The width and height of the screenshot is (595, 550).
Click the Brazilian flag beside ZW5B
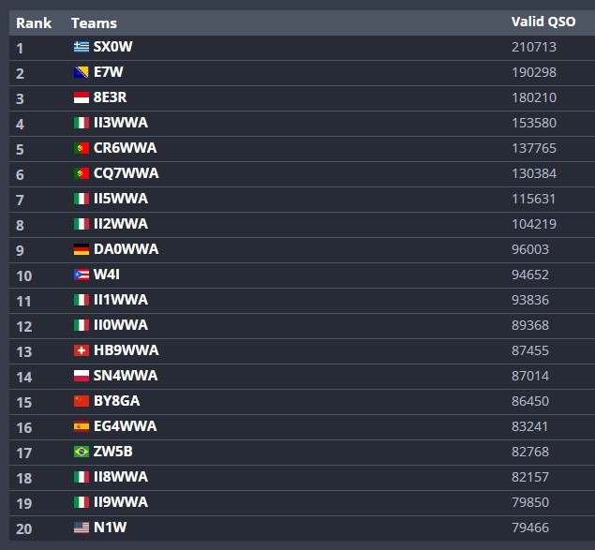[82, 452]
